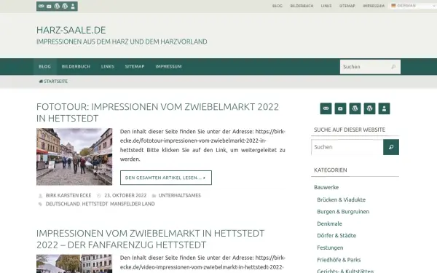Open the Denkmale category
437x273 pixels.
click(329, 223)
